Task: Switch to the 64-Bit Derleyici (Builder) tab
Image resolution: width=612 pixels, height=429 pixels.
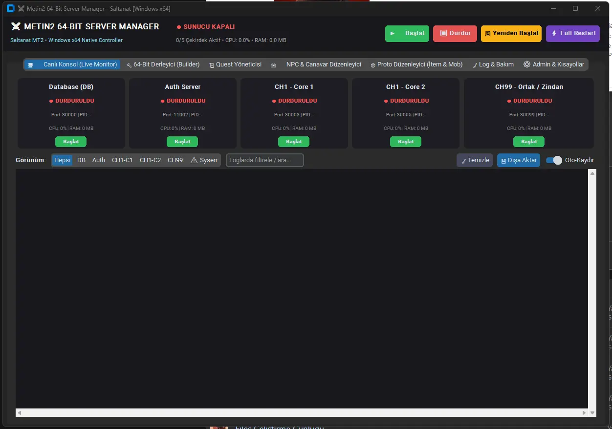Action: (x=163, y=64)
